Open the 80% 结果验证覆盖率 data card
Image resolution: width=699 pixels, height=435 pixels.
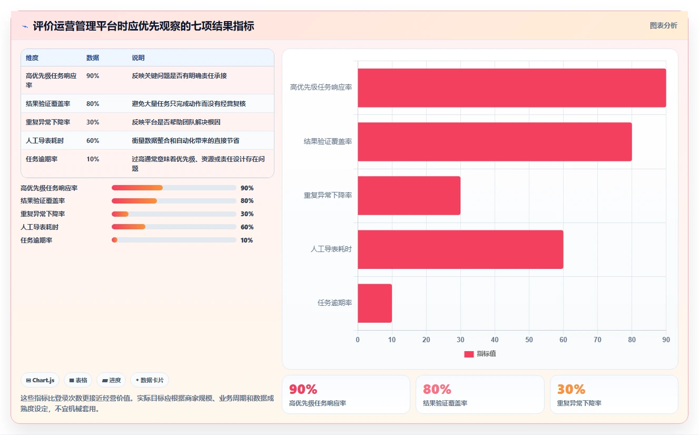[x=480, y=394]
